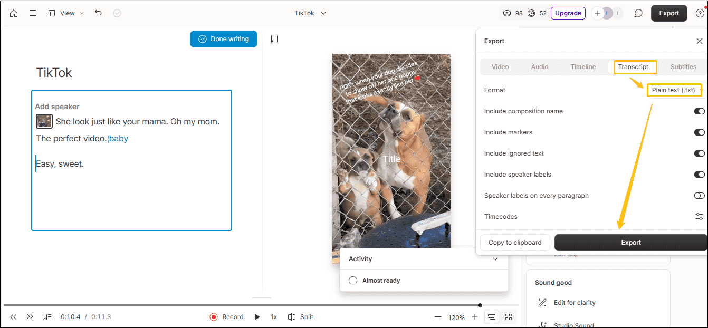View the 98 remaining credits indicator
Screen dimensions: 708x328
[x=513, y=13]
